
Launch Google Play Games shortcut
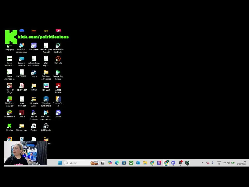pos(58,75)
